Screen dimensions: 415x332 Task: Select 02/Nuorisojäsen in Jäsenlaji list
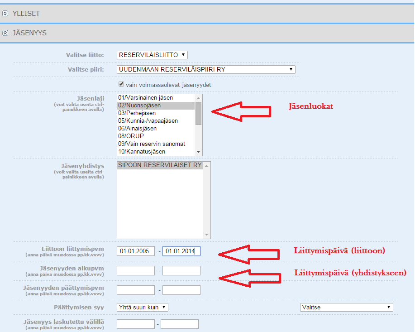pyautogui.click(x=156, y=106)
